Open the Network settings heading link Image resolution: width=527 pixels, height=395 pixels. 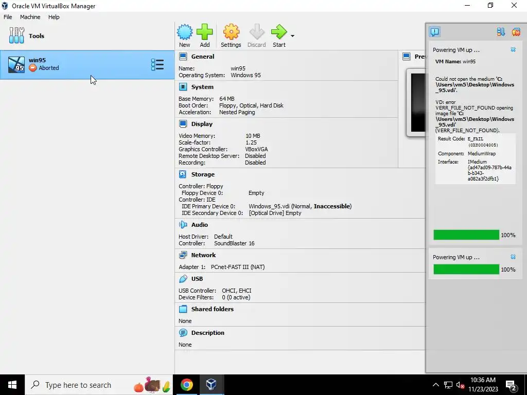(203, 255)
